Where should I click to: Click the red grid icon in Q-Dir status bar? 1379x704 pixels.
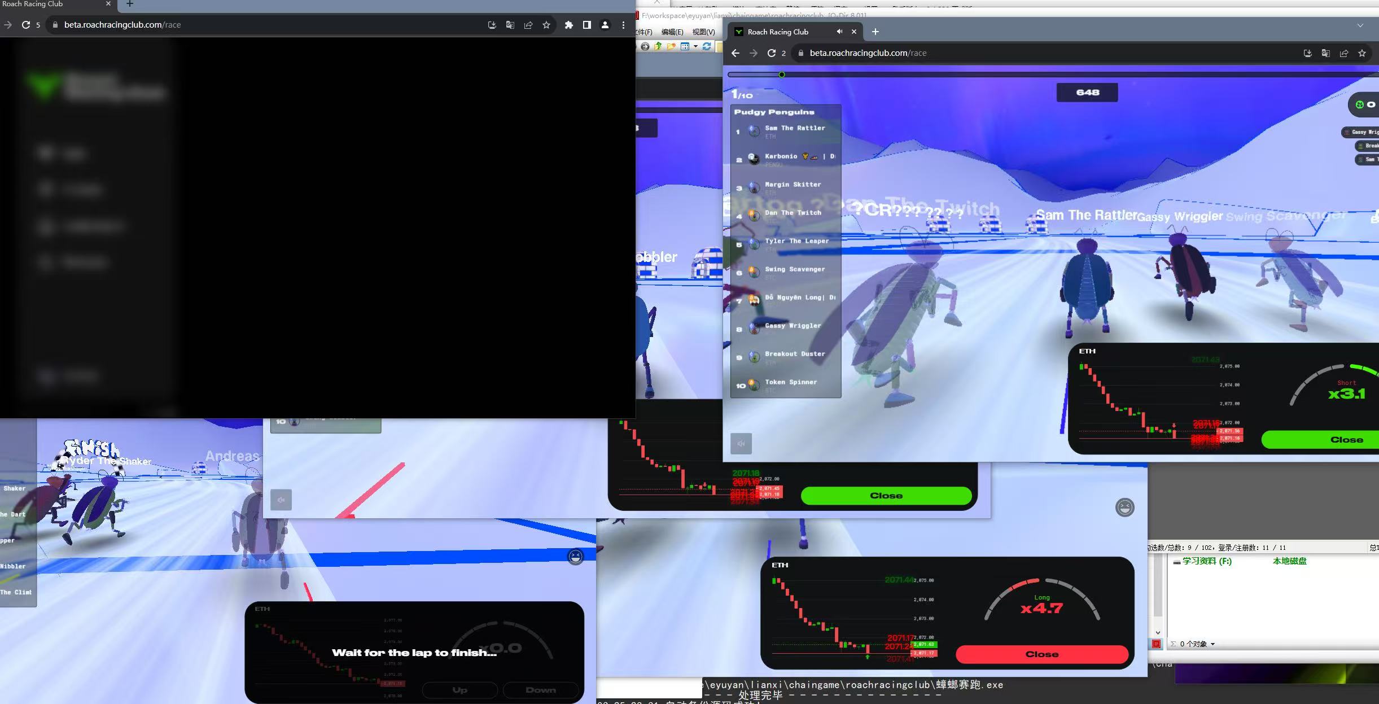pyautogui.click(x=1157, y=644)
